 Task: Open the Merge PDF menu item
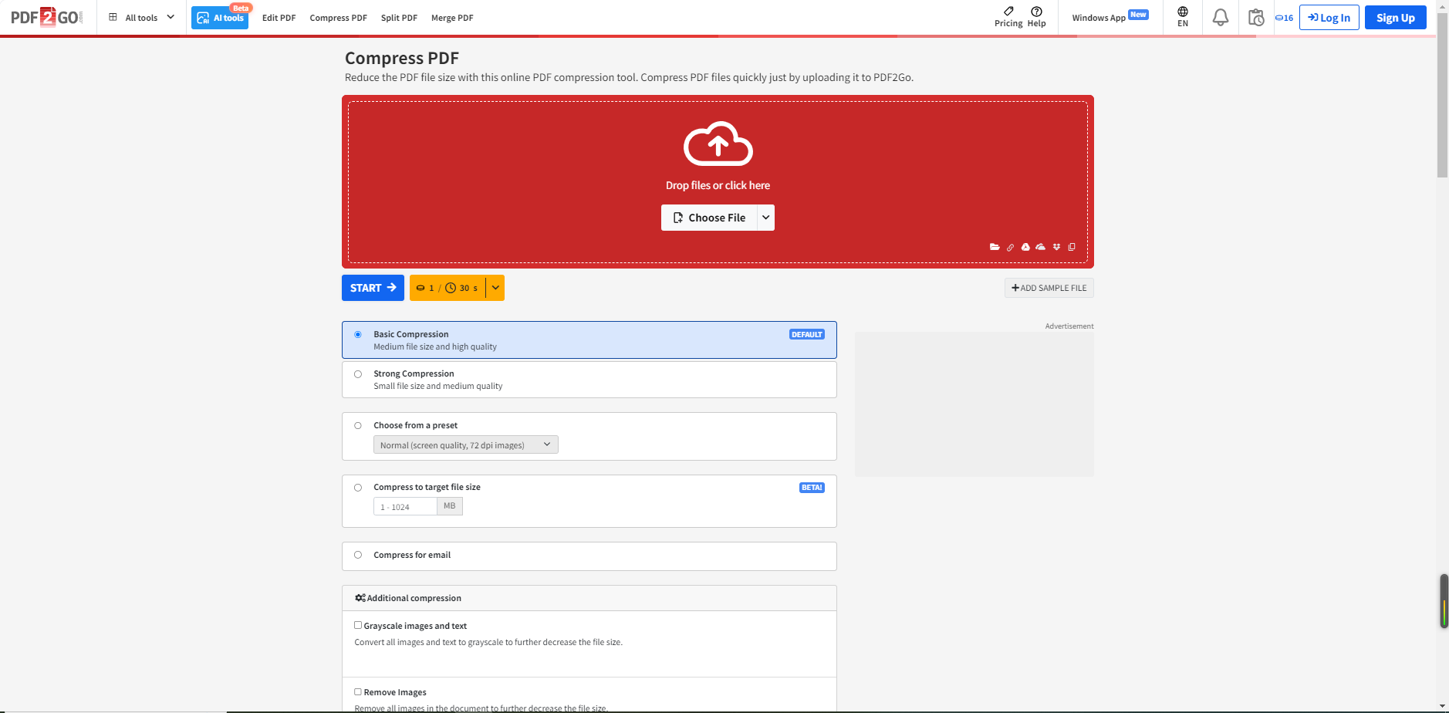[452, 18]
